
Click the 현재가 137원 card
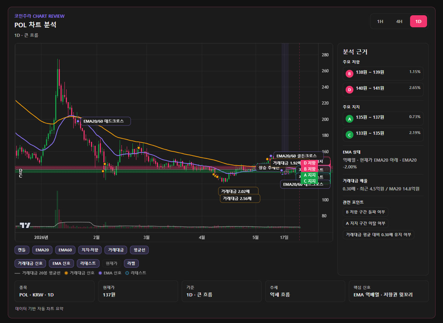[x=138, y=291]
